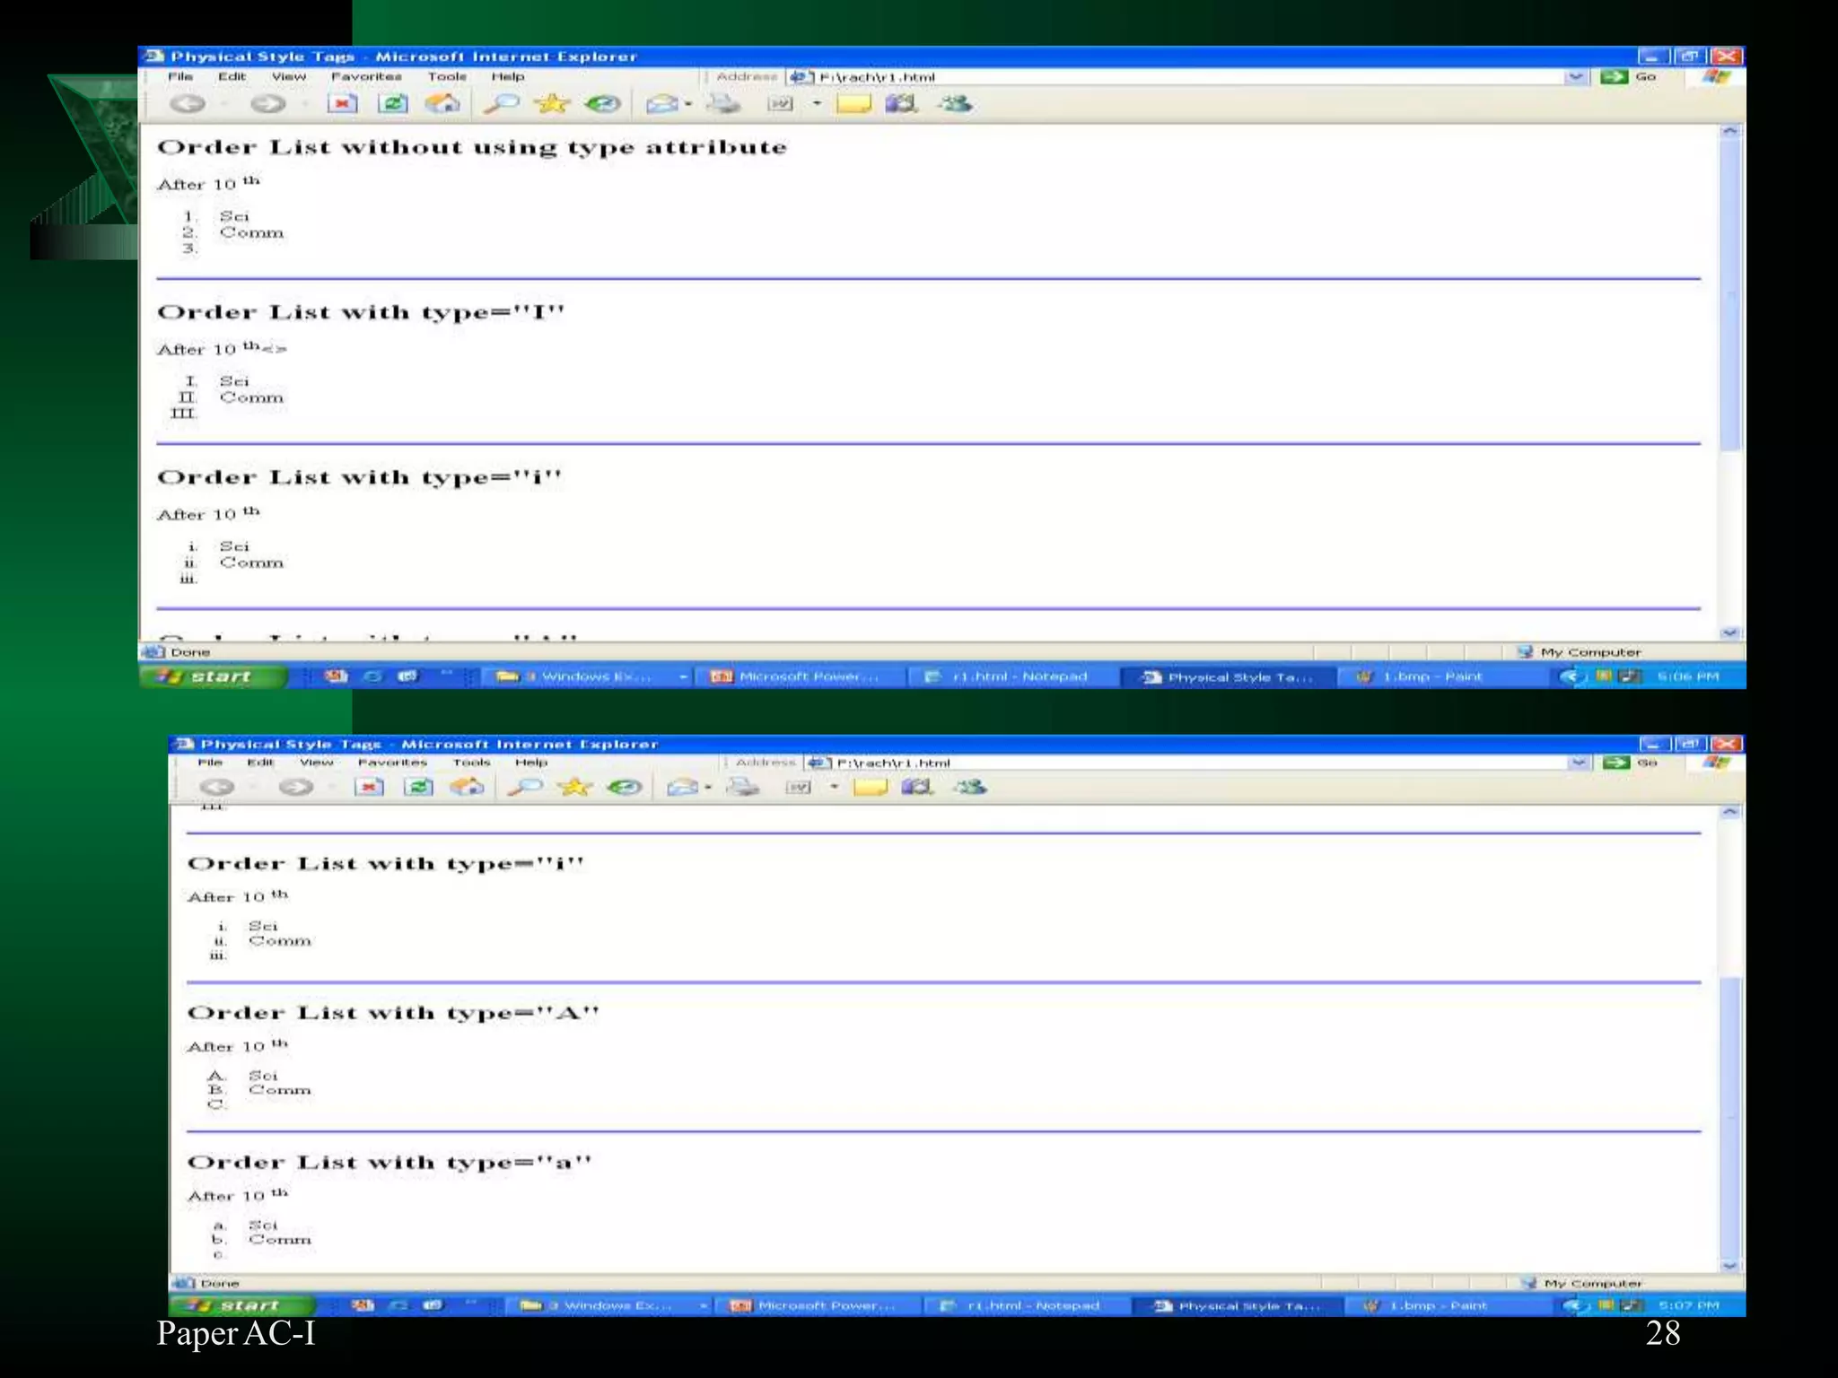Click Print icon in upper browser window
1838x1378 pixels.
(x=723, y=104)
